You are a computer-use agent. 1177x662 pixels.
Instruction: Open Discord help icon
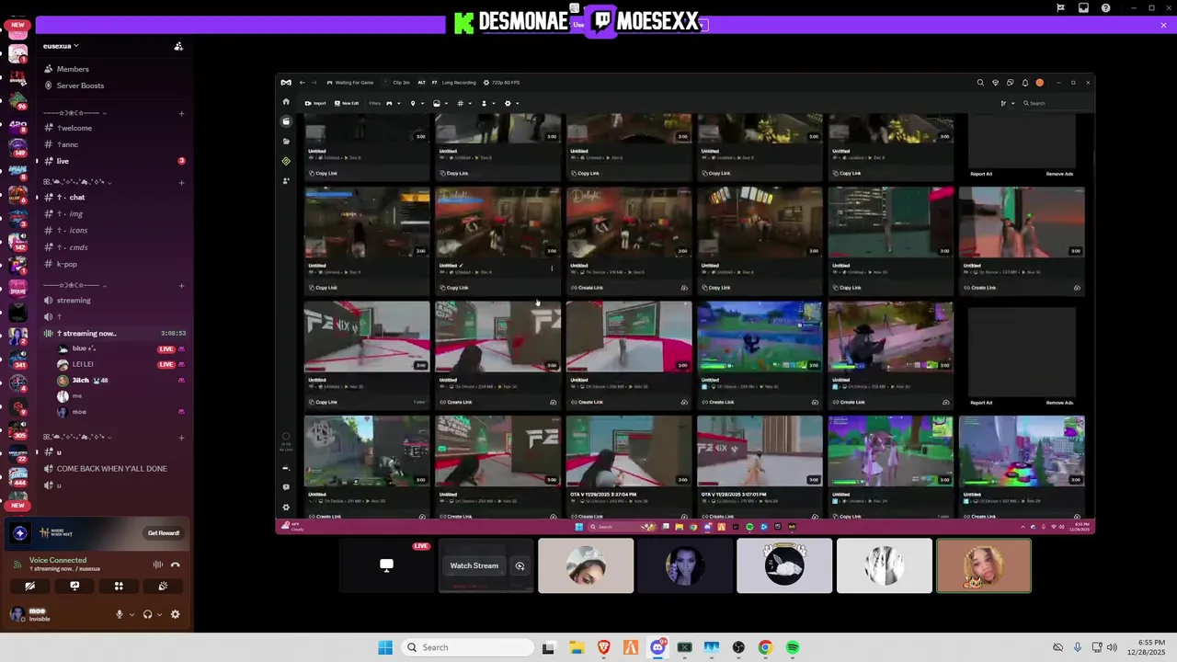tap(1105, 7)
